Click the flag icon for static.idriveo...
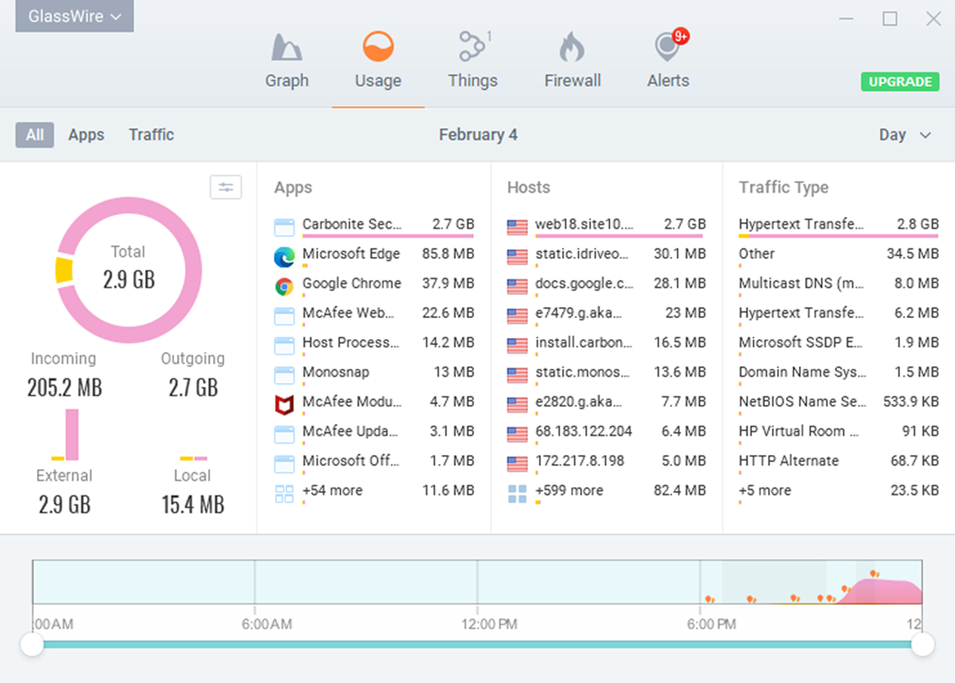955x683 pixels. coord(517,257)
